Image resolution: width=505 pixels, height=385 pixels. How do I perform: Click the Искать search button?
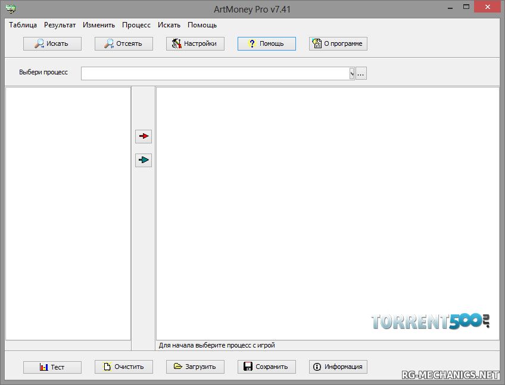click(x=52, y=43)
